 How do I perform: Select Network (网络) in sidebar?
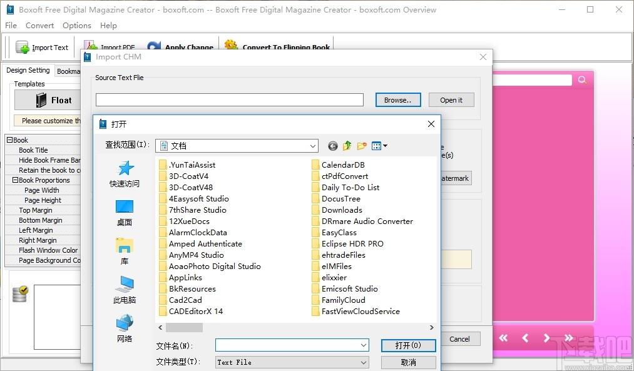pos(125,329)
